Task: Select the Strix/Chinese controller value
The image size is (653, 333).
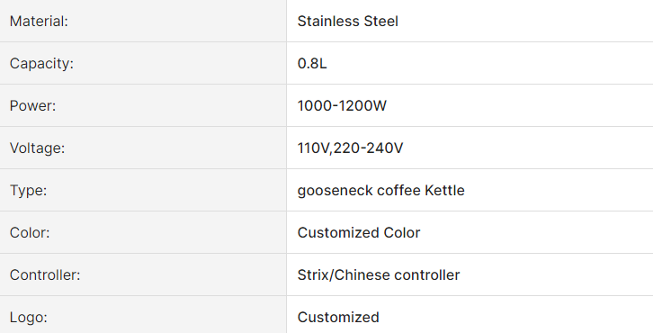Action: [x=379, y=275]
